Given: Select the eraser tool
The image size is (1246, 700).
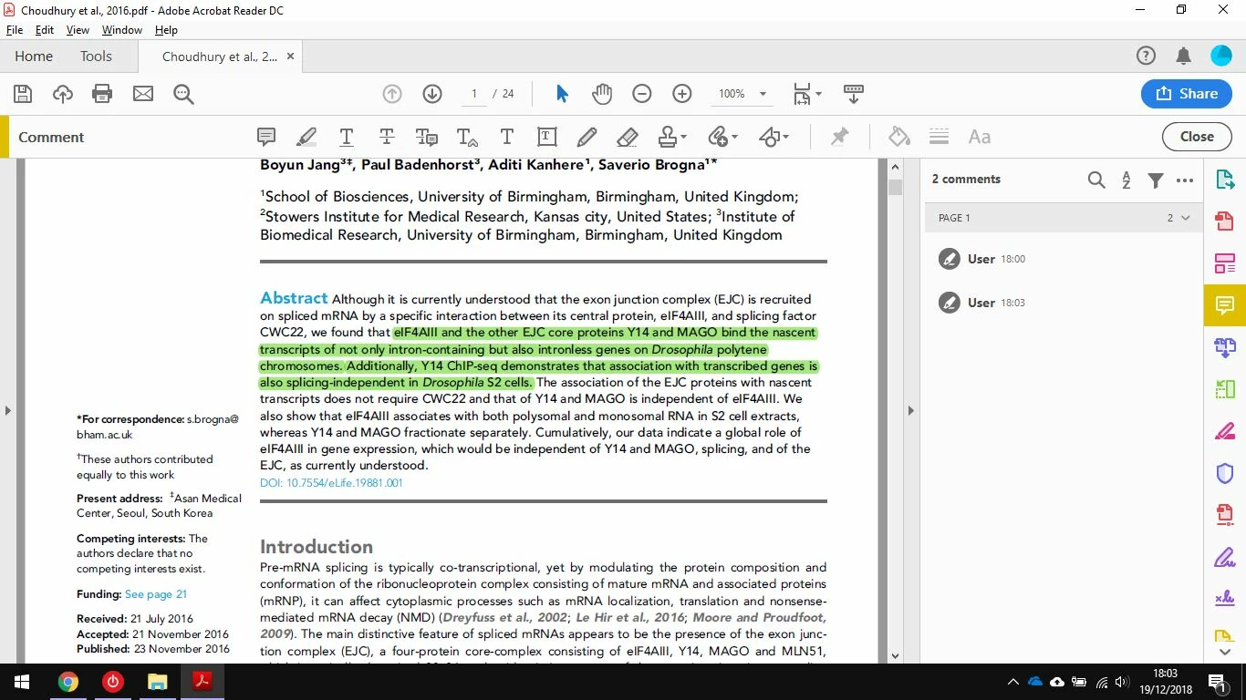Looking at the screenshot, I should [x=627, y=137].
